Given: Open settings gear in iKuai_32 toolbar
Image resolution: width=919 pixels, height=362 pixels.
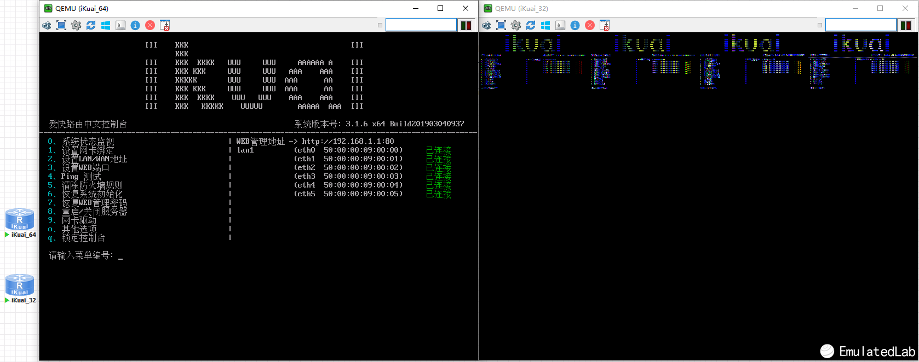Looking at the screenshot, I should (x=516, y=25).
